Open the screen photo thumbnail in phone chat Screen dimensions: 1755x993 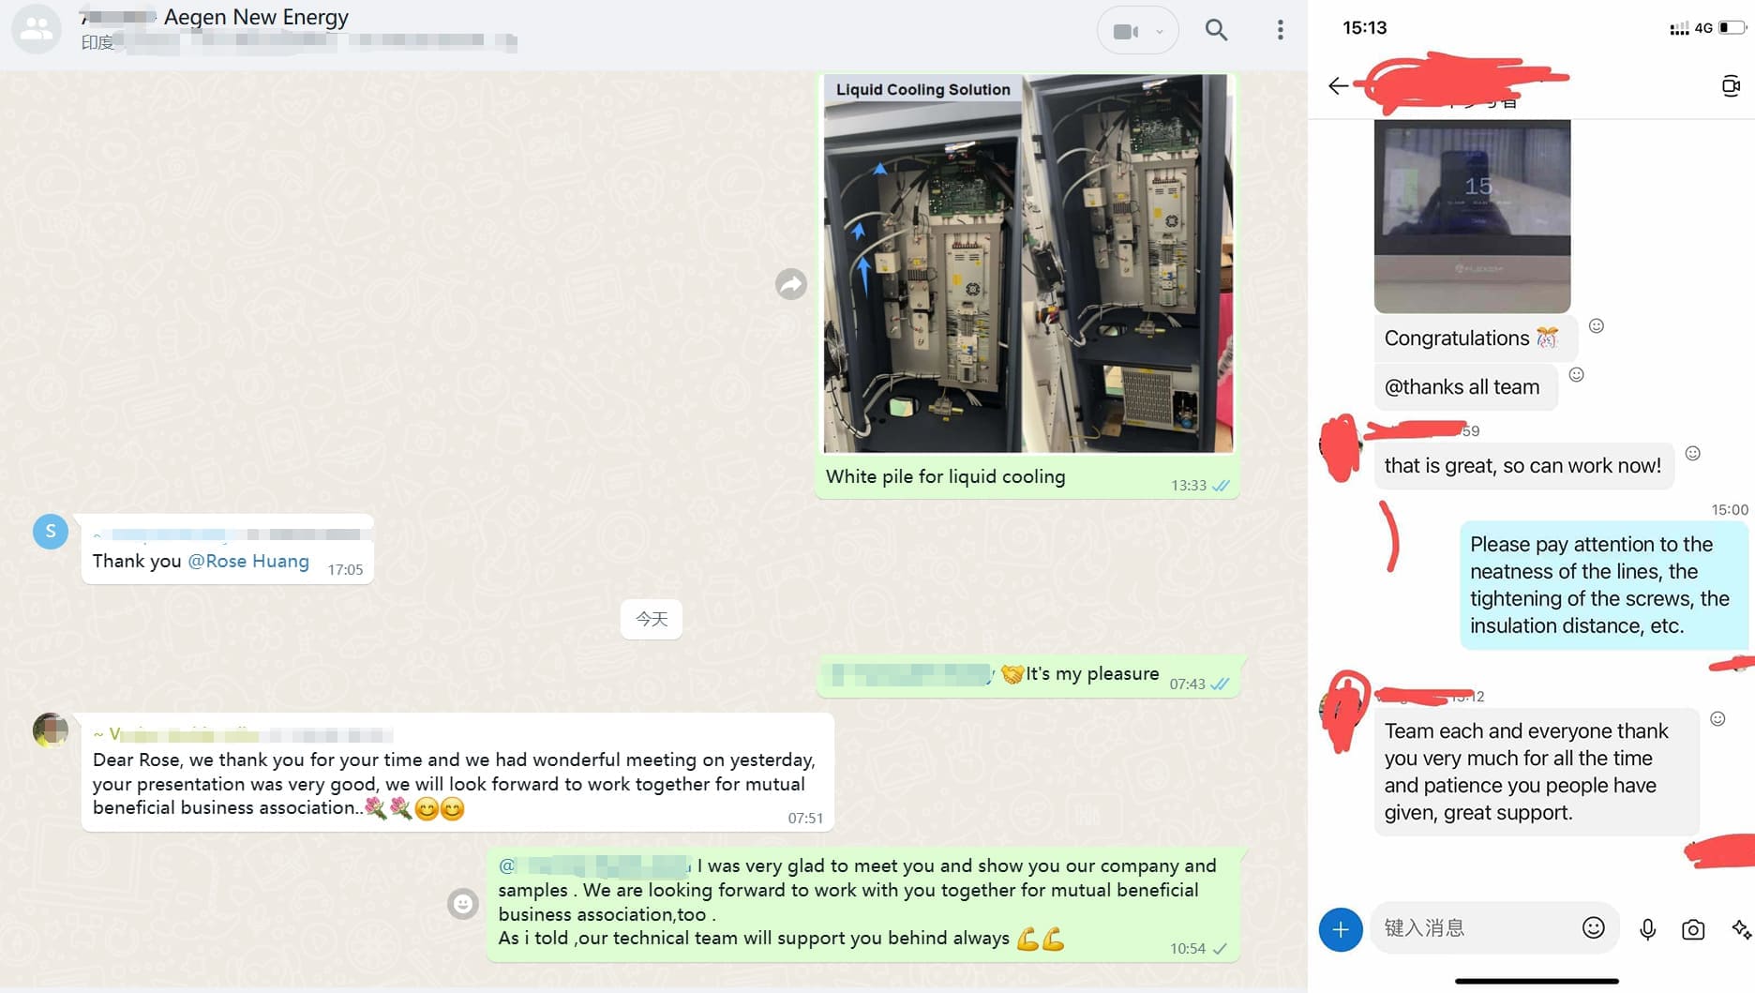click(1472, 217)
